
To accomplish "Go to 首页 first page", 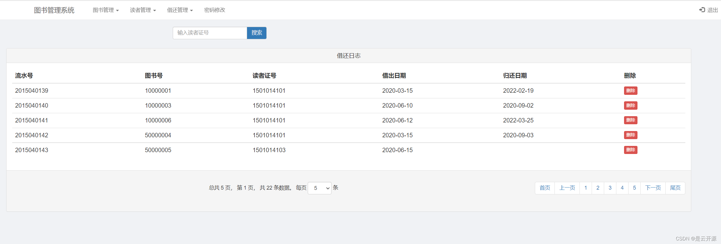I will pyautogui.click(x=545, y=188).
